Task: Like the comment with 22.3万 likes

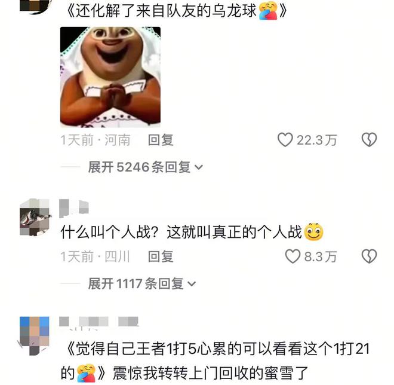Action: pos(285,140)
